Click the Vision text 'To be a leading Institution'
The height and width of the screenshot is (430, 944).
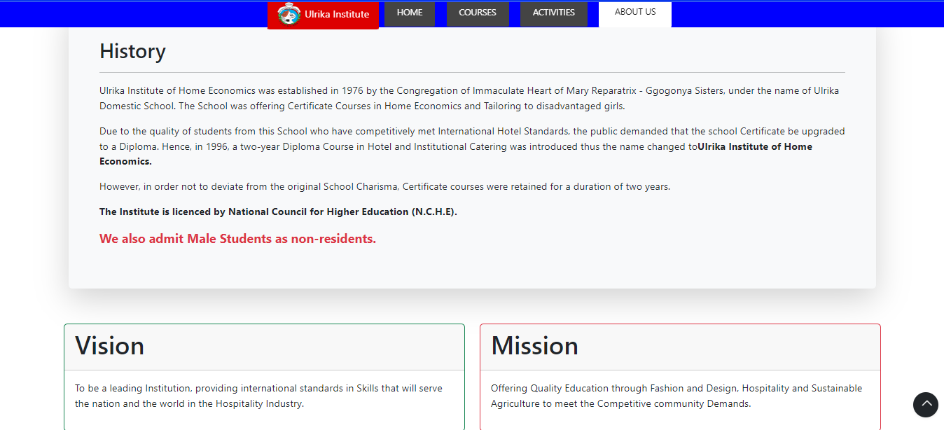258,396
